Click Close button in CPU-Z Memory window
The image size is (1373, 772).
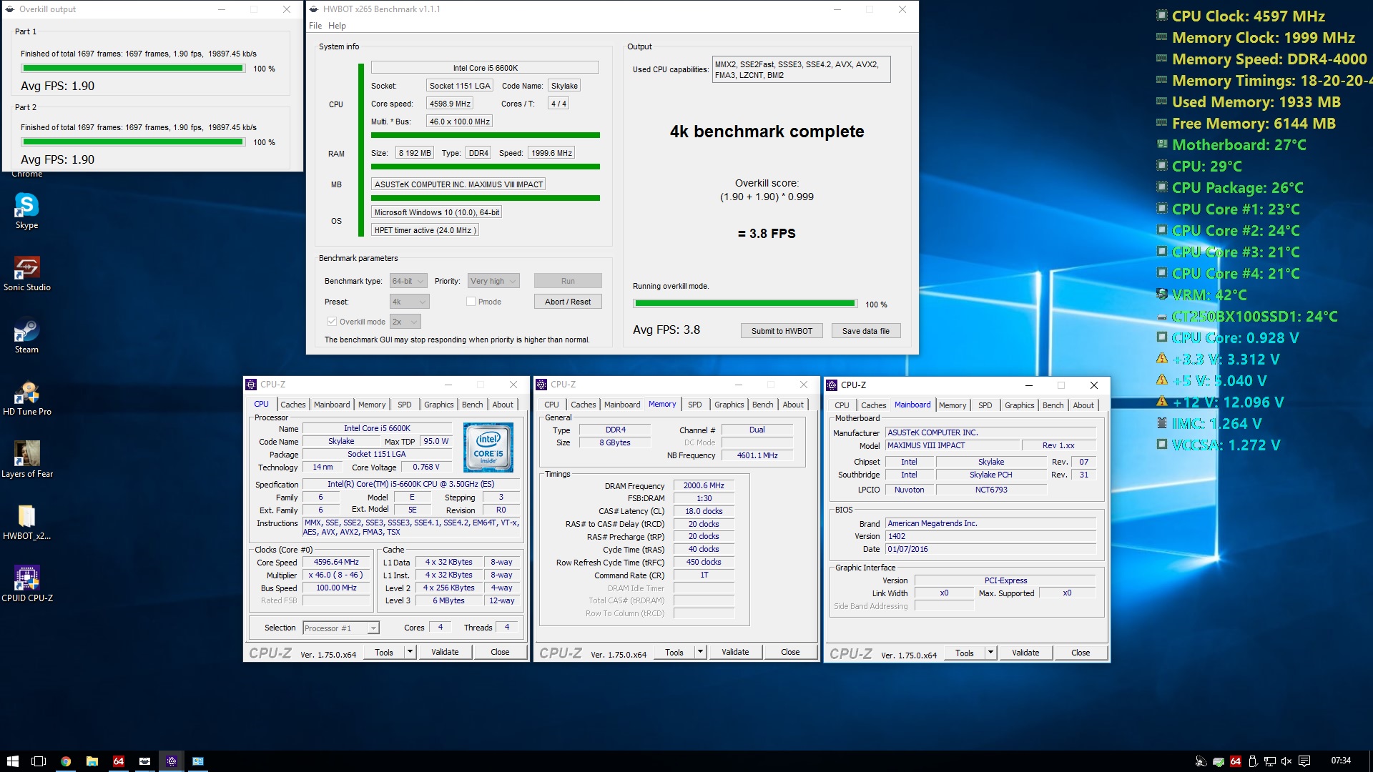click(790, 652)
